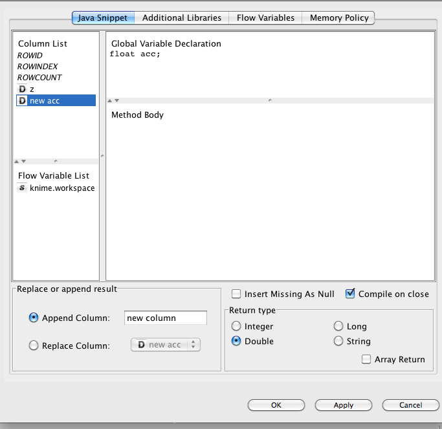The height and width of the screenshot is (429, 442).
Task: Select the Append Column radio button
Action: (34, 318)
